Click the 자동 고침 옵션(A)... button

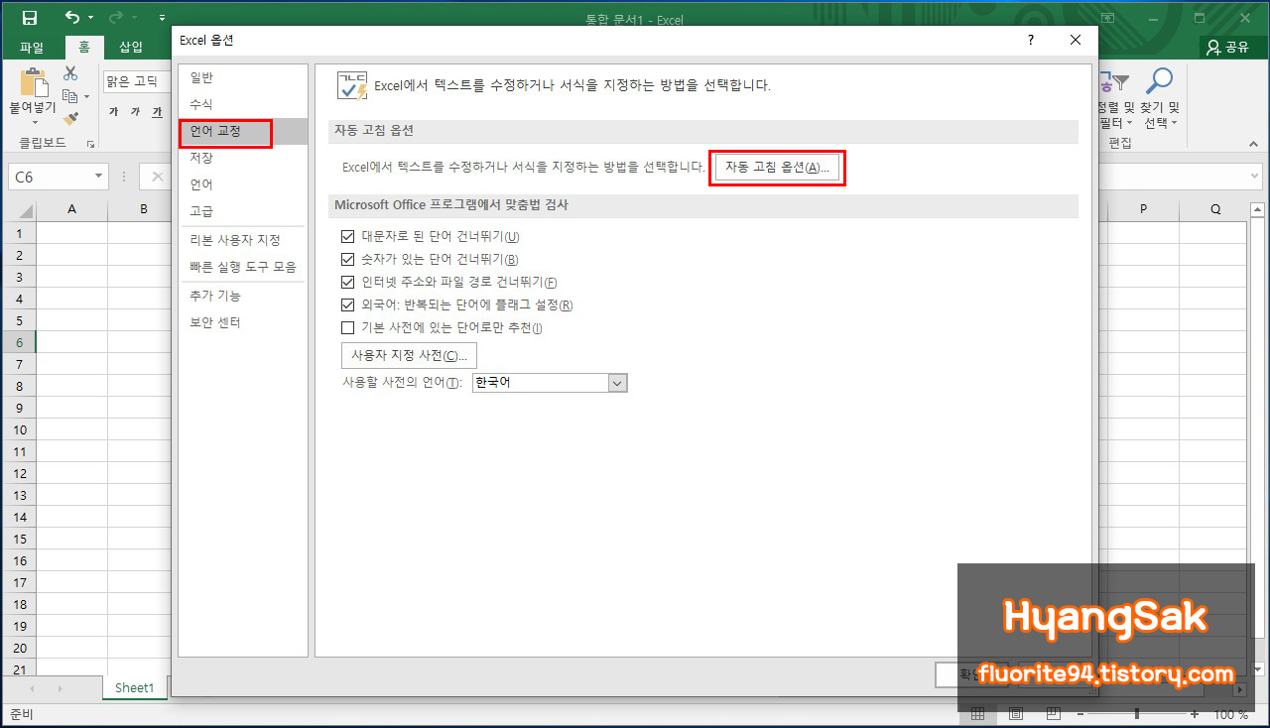777,168
